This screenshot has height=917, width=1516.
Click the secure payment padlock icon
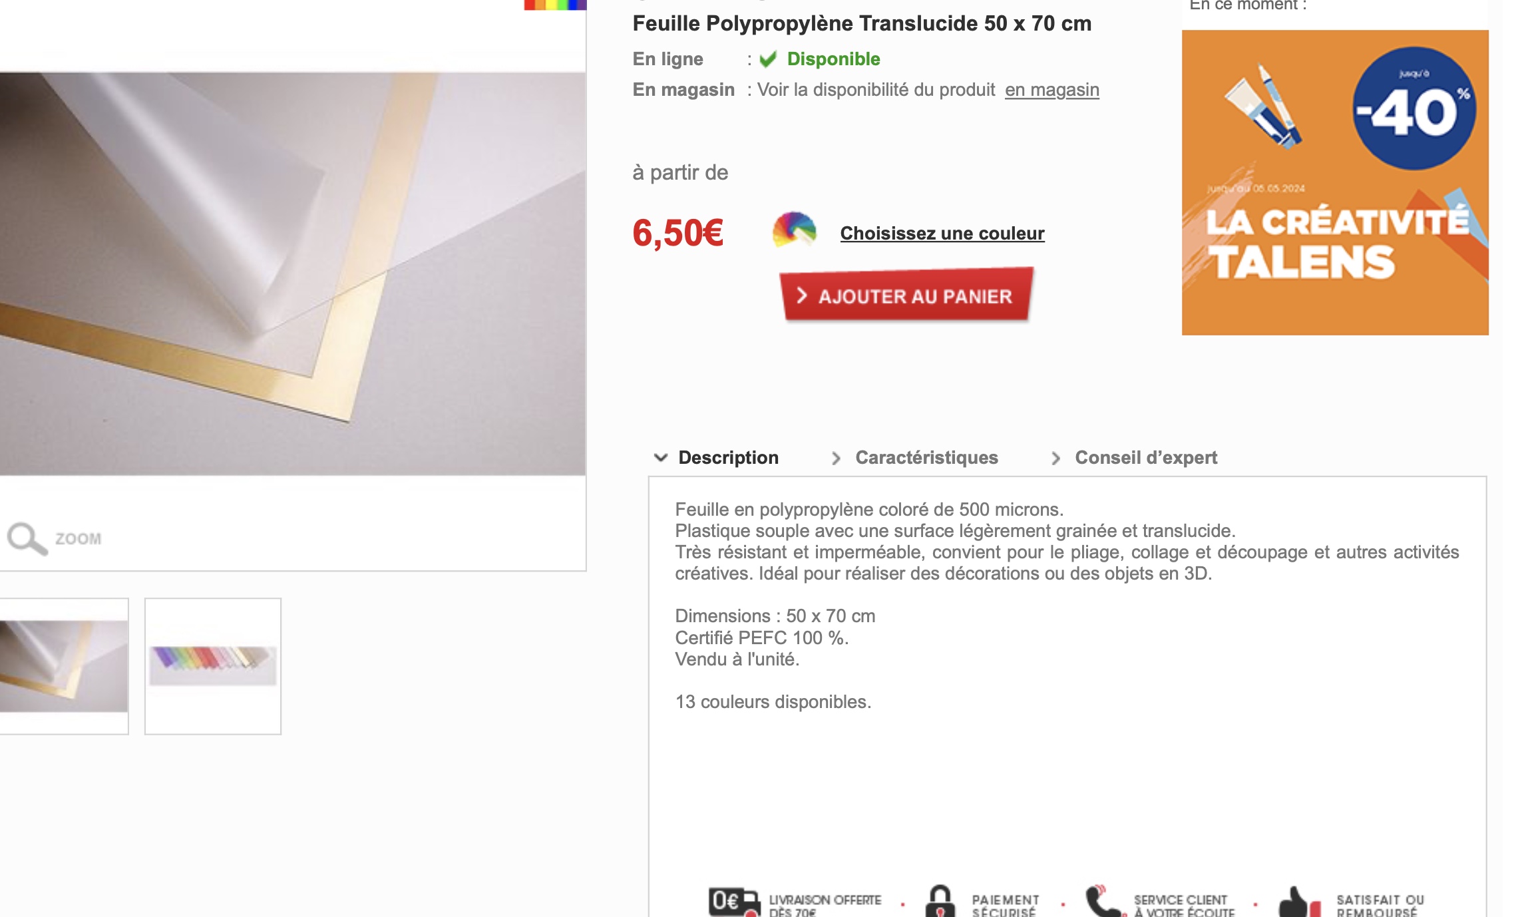[x=940, y=902]
